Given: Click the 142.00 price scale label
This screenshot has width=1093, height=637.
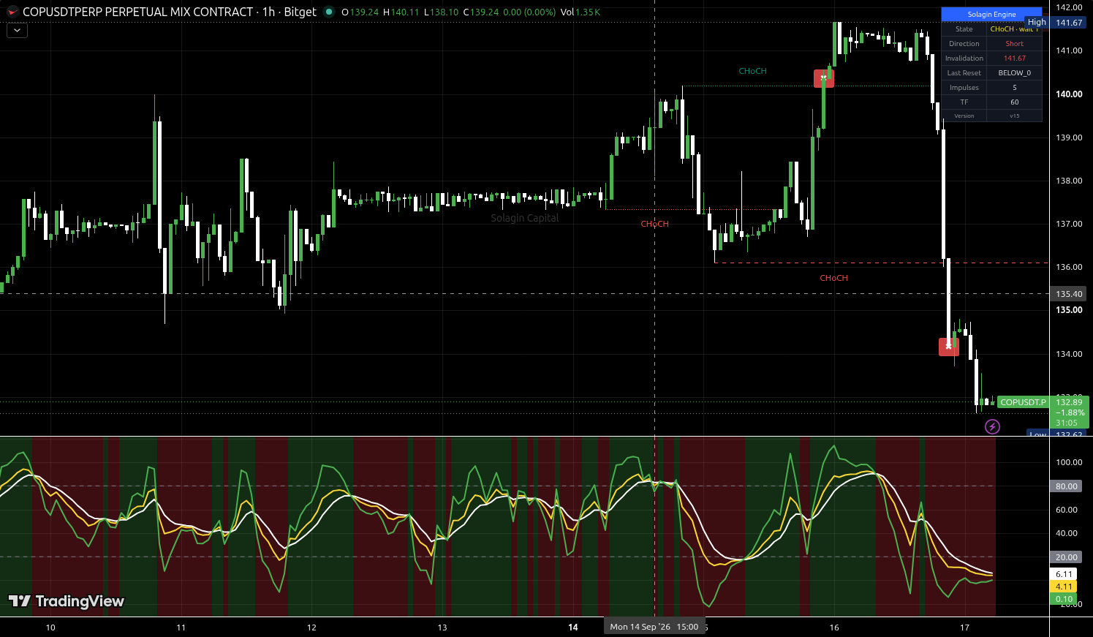Looking at the screenshot, I should [1069, 7].
